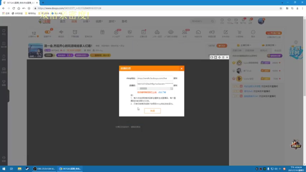Click the record camera icon in player toolbar
This screenshot has width=306, height=172.
[x=212, y=57]
